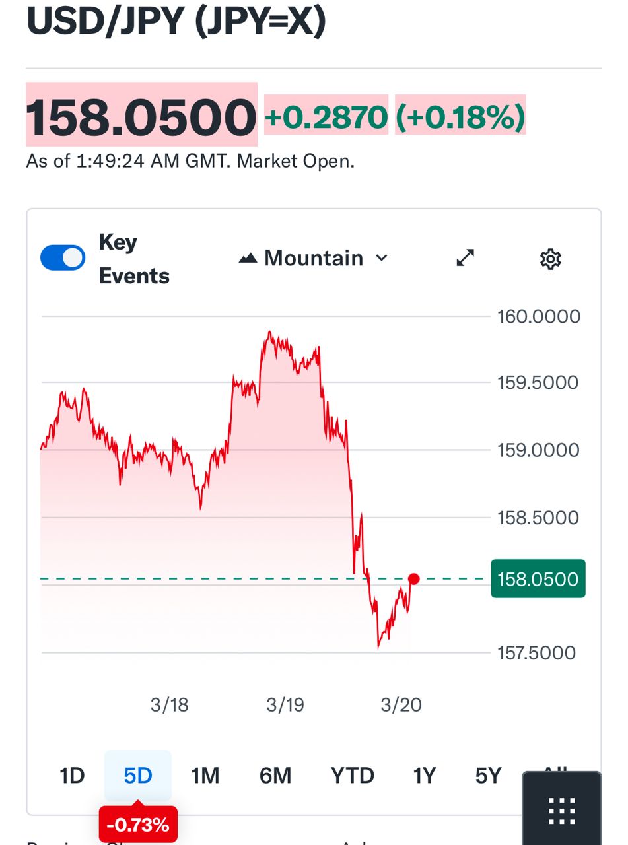This screenshot has height=845, width=628.
Task: Open chart settings gear
Action: [x=550, y=259]
